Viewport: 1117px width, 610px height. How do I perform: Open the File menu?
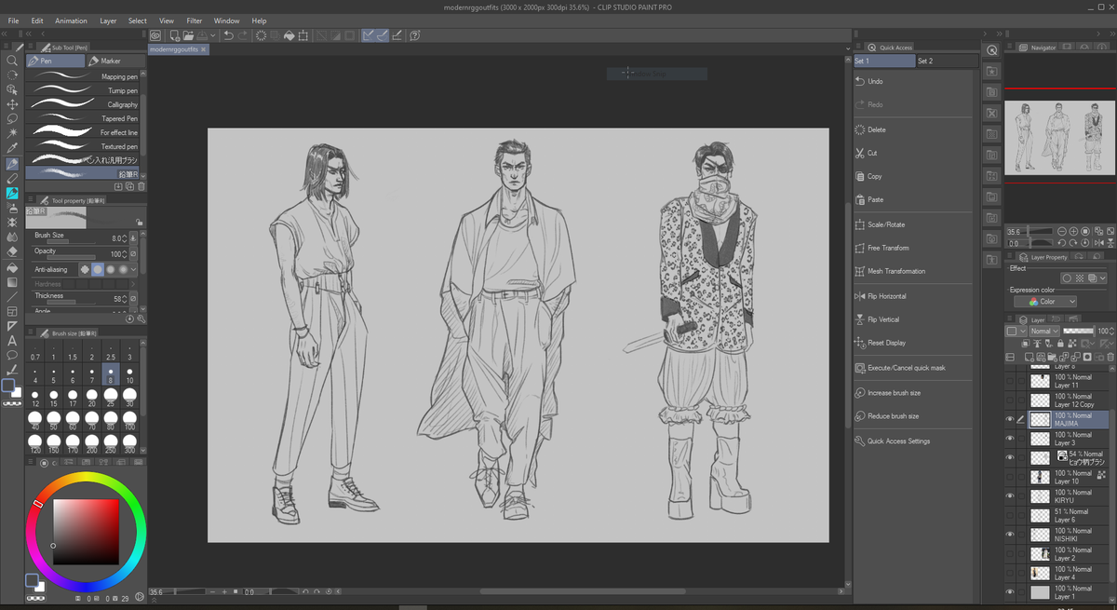click(13, 20)
